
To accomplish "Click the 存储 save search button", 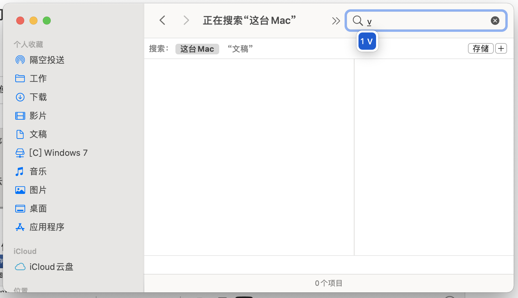I will tap(481, 48).
